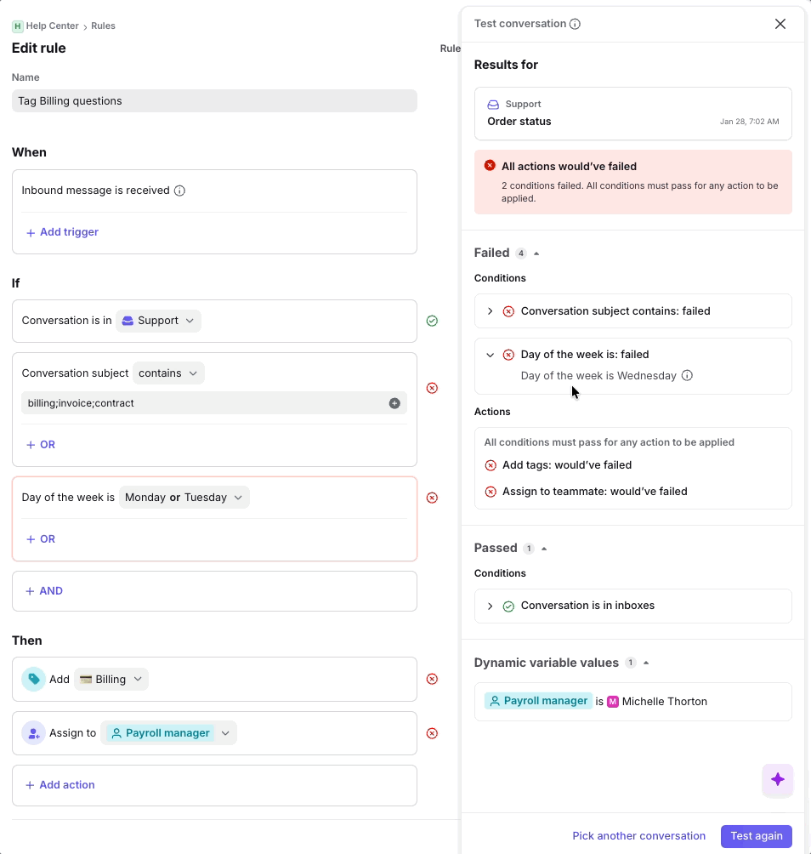Click the Rules breadcrumb link
The width and height of the screenshot is (811, 854).
pyautogui.click(x=103, y=26)
